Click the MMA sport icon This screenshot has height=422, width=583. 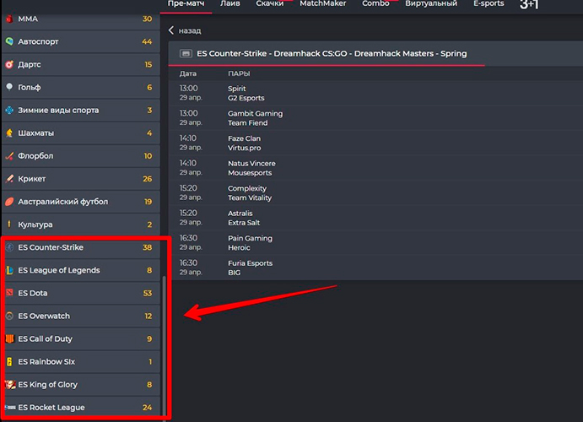coord(9,19)
